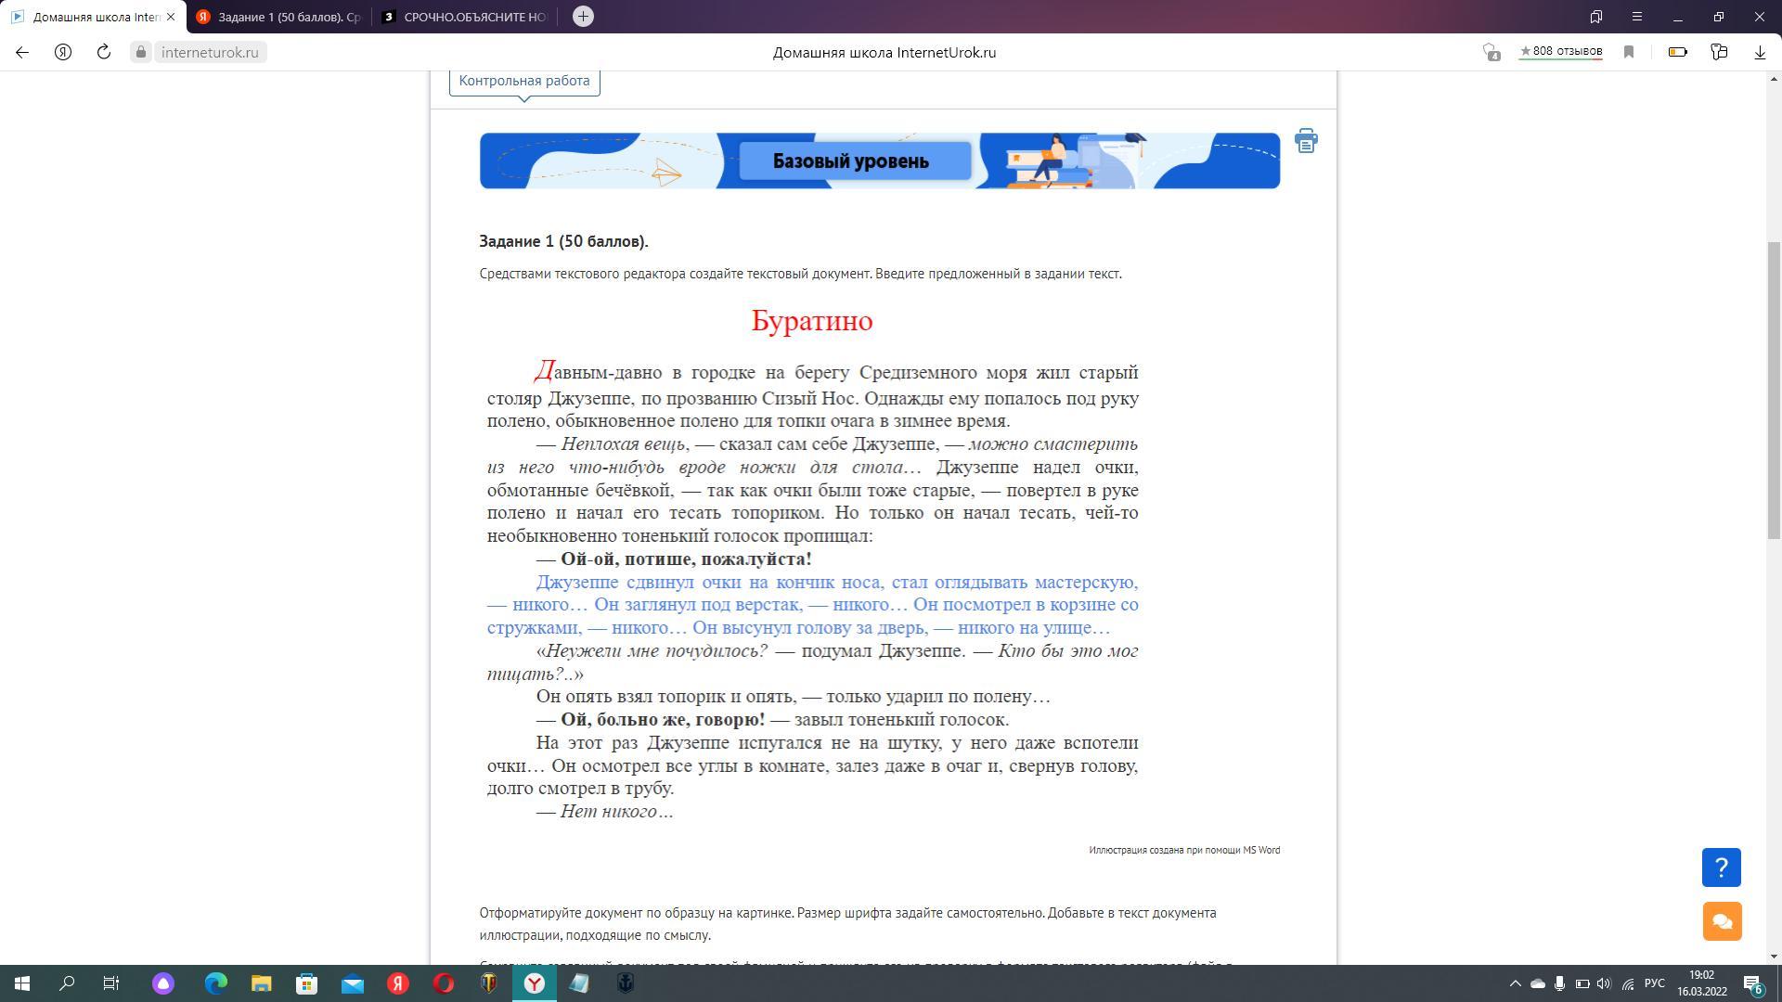Image resolution: width=1782 pixels, height=1002 pixels.
Task: Open the 808 отзывов site reviews
Action: tap(1561, 51)
